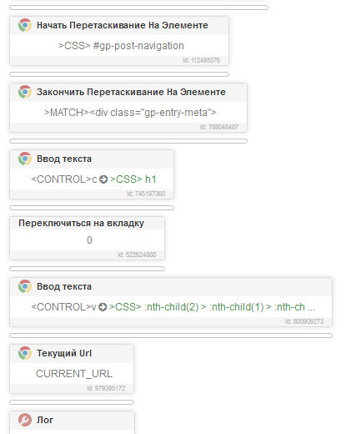361x434 pixels.
Task: Open the Закончить Перетаскивание На Элементе action
Action: tap(131, 92)
